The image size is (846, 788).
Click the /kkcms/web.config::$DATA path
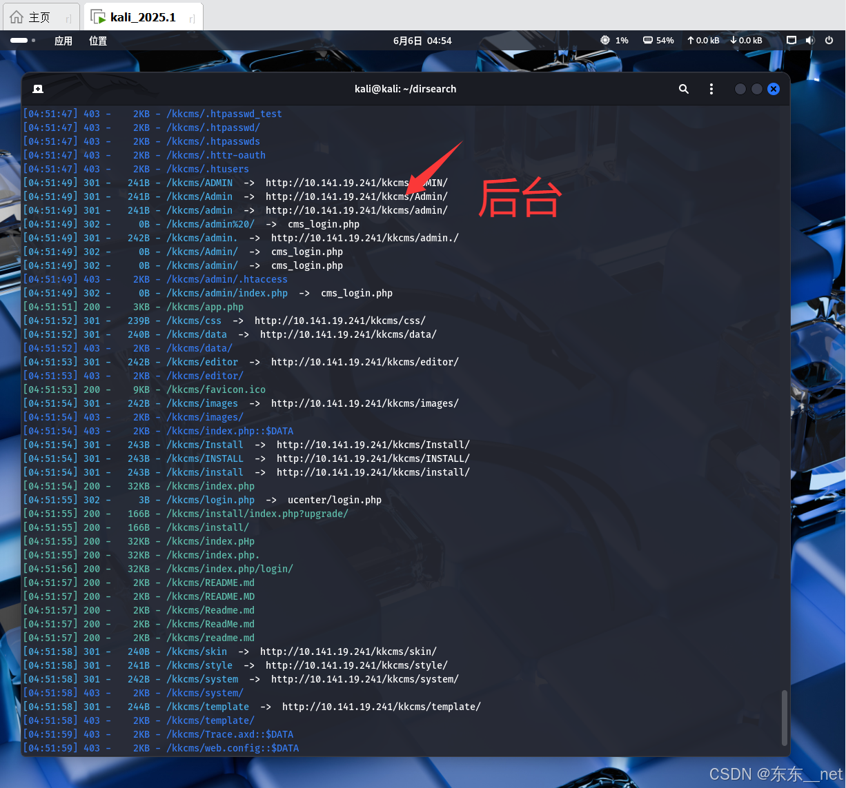(233, 748)
